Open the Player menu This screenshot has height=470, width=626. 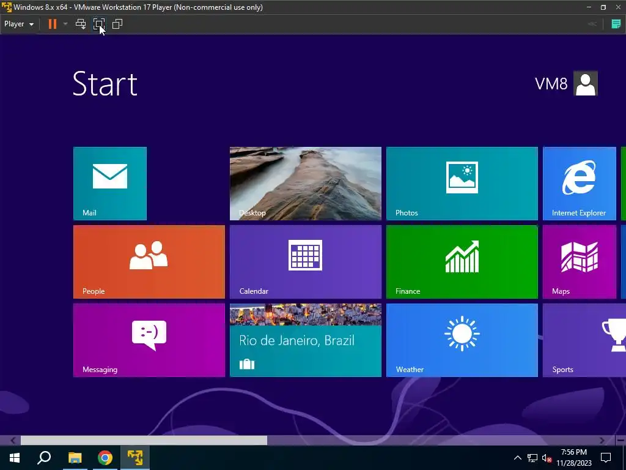point(19,24)
